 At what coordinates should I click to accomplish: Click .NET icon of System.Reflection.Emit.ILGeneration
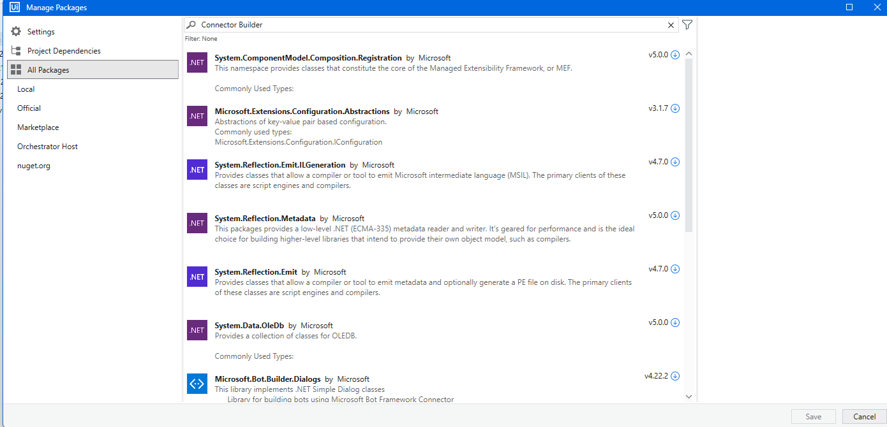click(x=197, y=170)
